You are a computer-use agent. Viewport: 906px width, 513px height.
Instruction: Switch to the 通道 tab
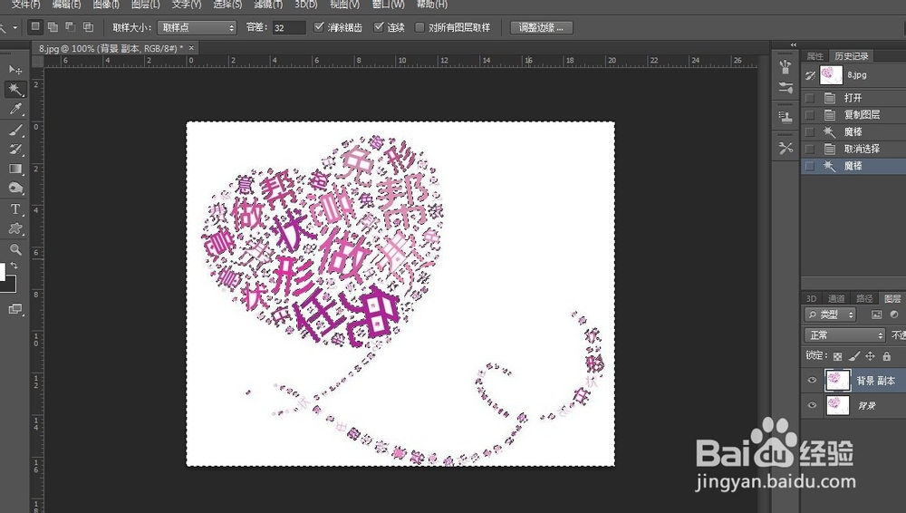tap(836, 298)
